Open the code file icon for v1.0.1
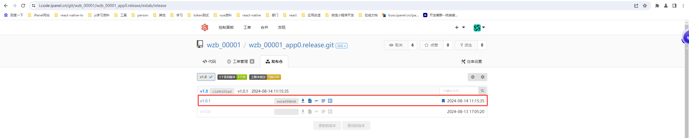Viewport: 689px width, 138px height. (x=310, y=101)
